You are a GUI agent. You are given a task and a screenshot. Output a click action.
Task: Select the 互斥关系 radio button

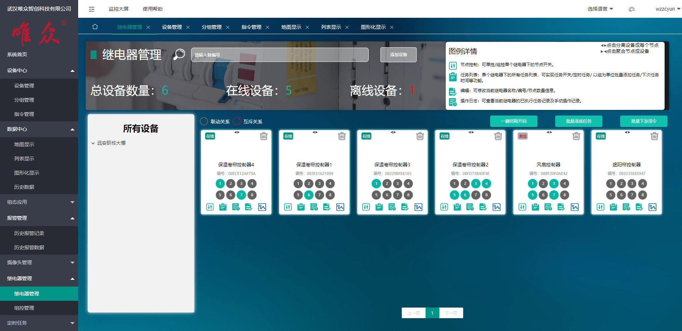(237, 122)
